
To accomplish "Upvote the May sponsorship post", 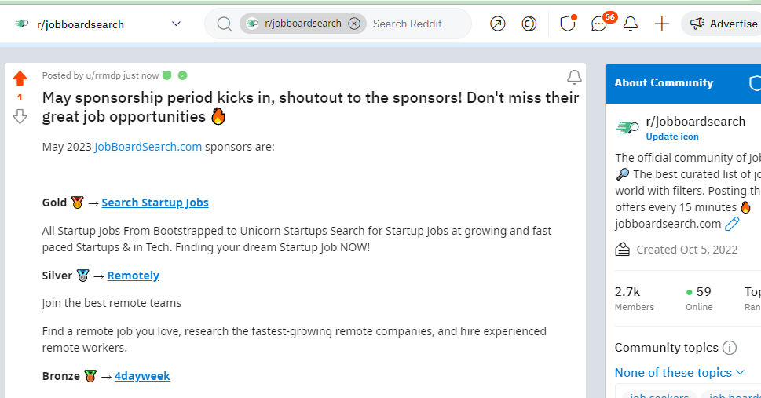I will coord(20,79).
